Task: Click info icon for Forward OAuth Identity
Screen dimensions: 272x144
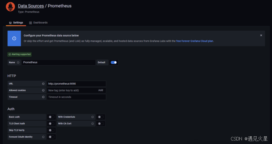Action: tap(43, 137)
